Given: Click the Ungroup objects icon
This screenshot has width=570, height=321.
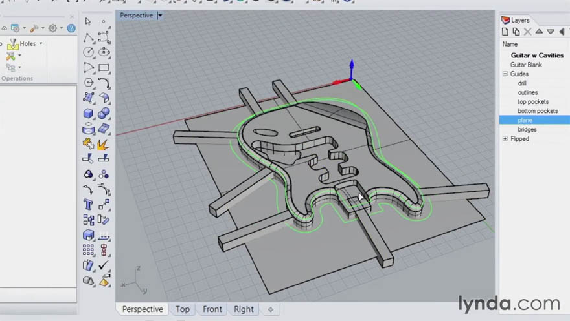Looking at the screenshot, I should tap(104, 174).
